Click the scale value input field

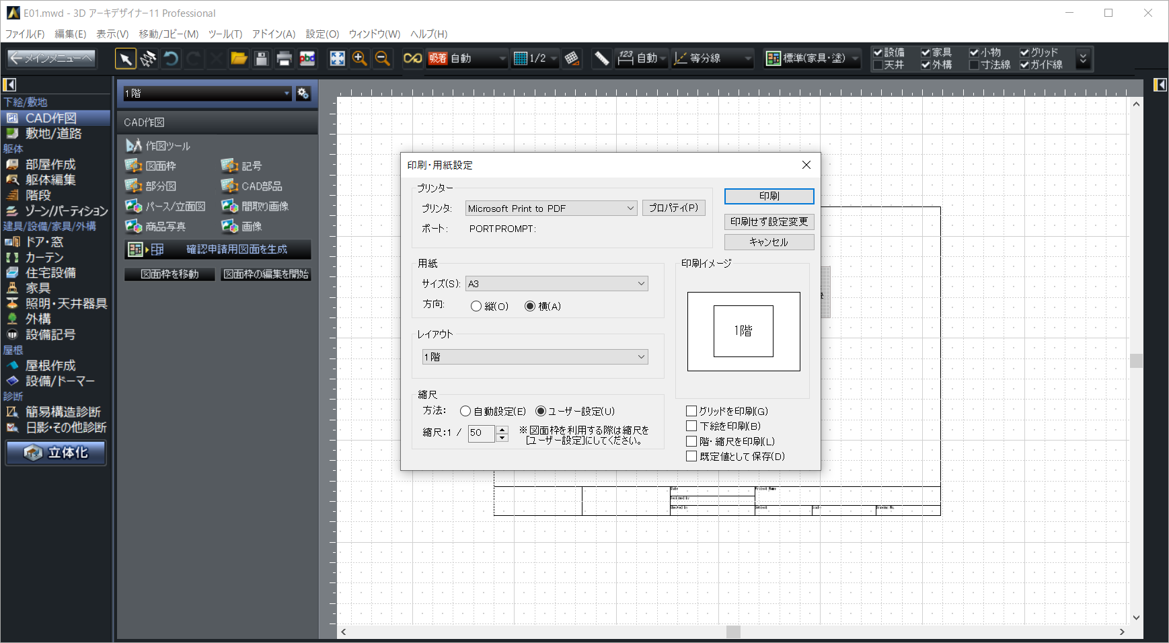(x=480, y=433)
